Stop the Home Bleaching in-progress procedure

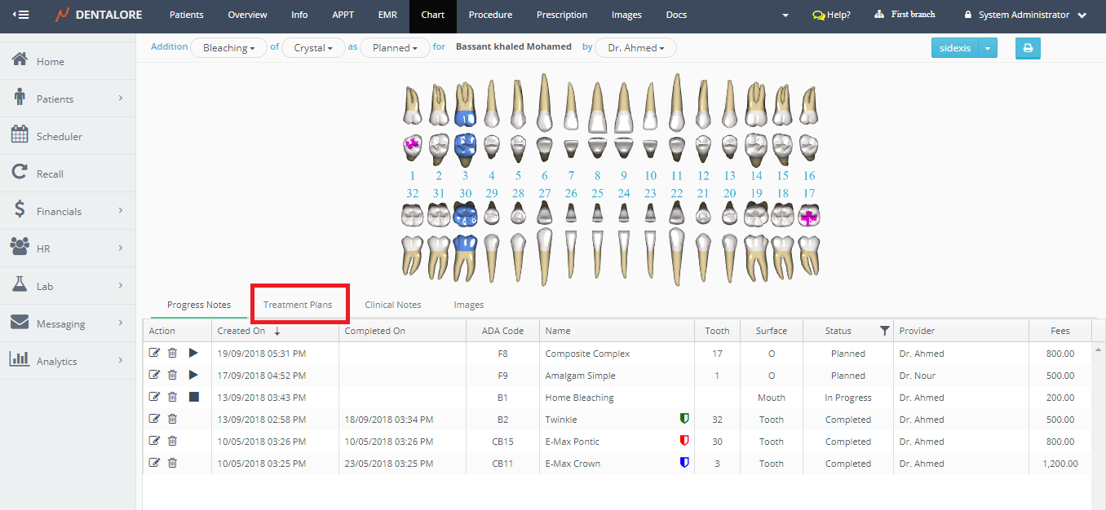tap(193, 397)
